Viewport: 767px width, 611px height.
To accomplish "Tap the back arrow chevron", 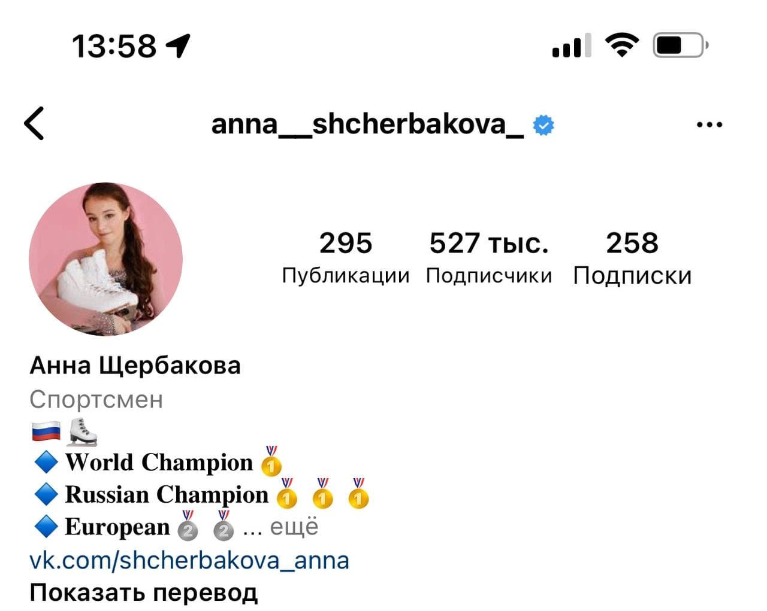I will pyautogui.click(x=34, y=123).
